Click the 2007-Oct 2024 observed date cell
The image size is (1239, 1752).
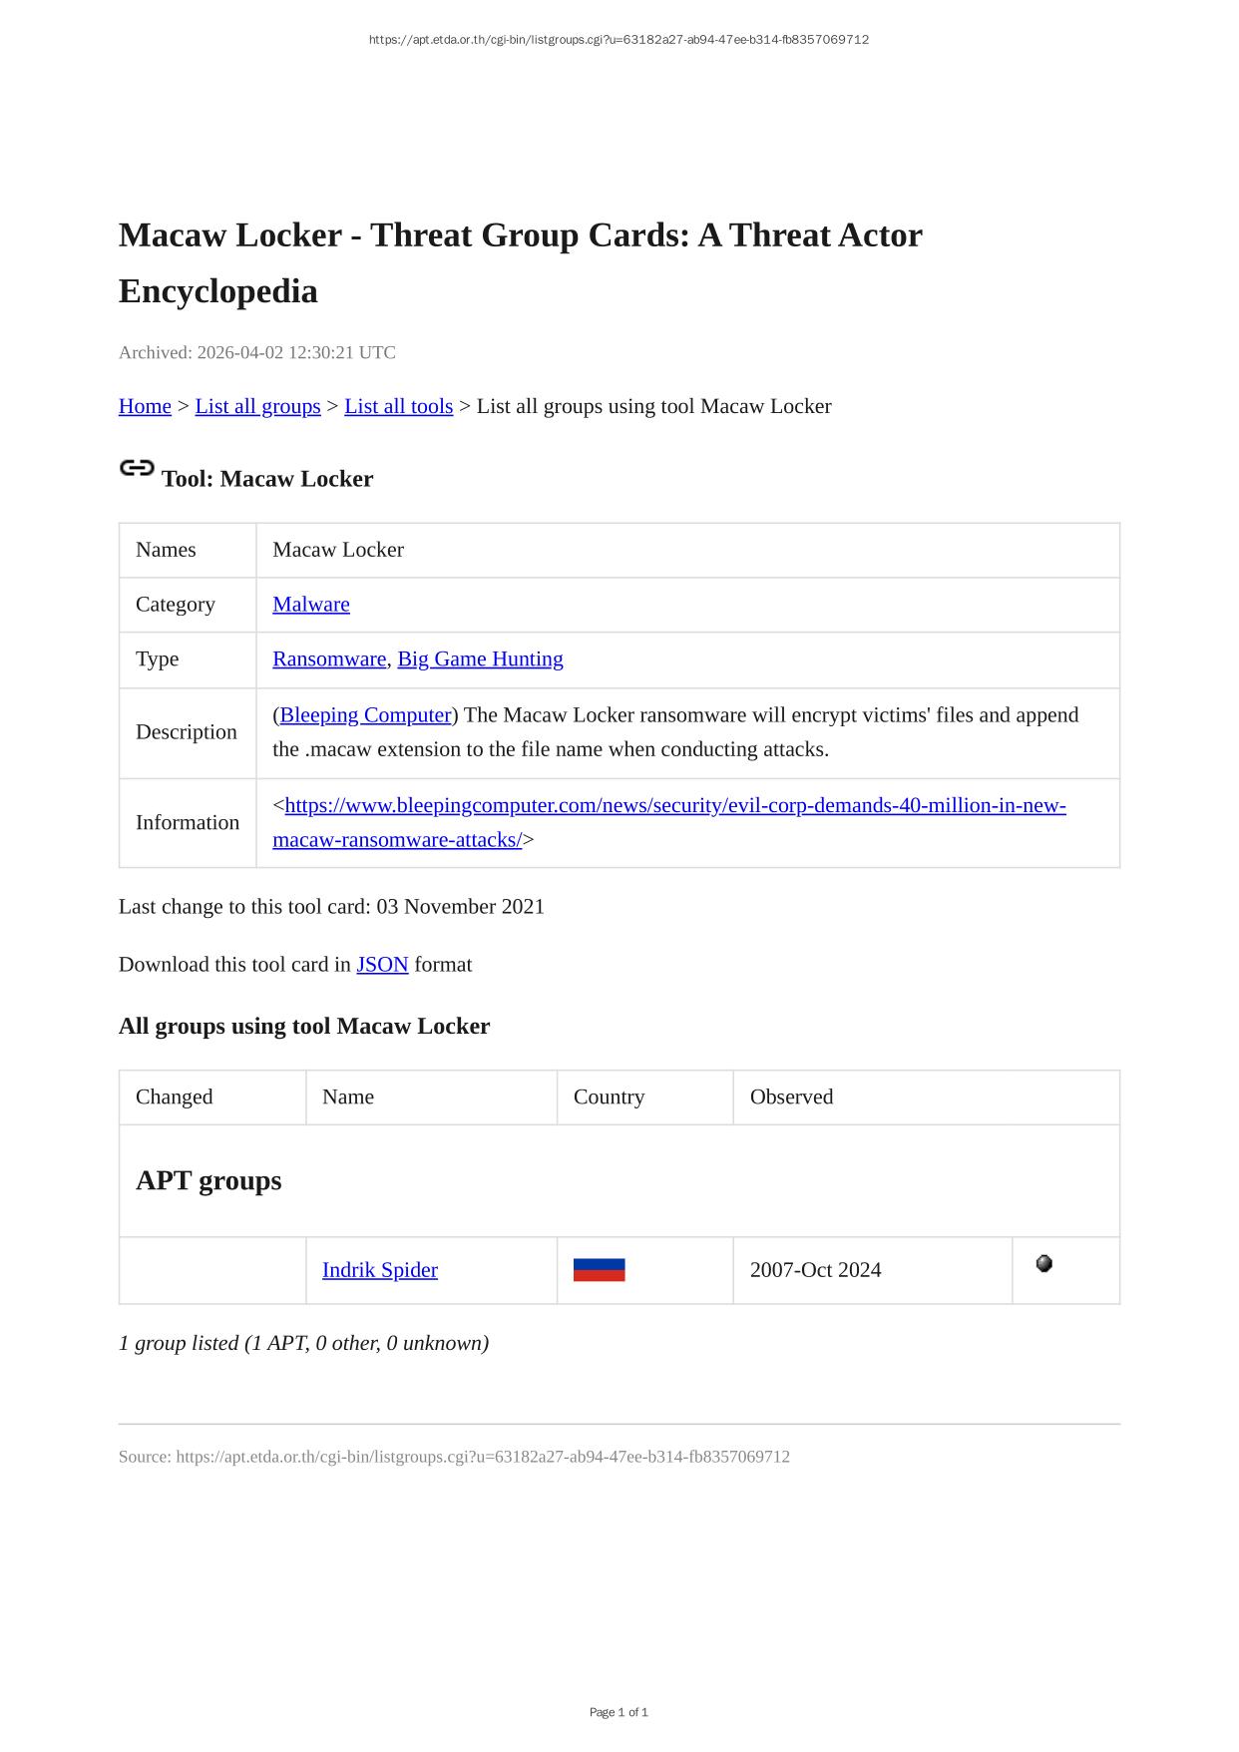point(815,1270)
